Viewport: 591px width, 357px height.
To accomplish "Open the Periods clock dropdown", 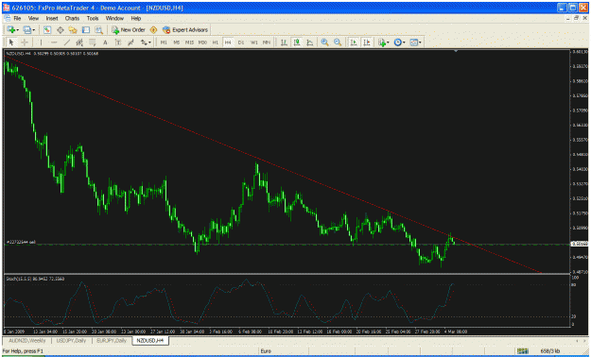I will click(x=400, y=42).
